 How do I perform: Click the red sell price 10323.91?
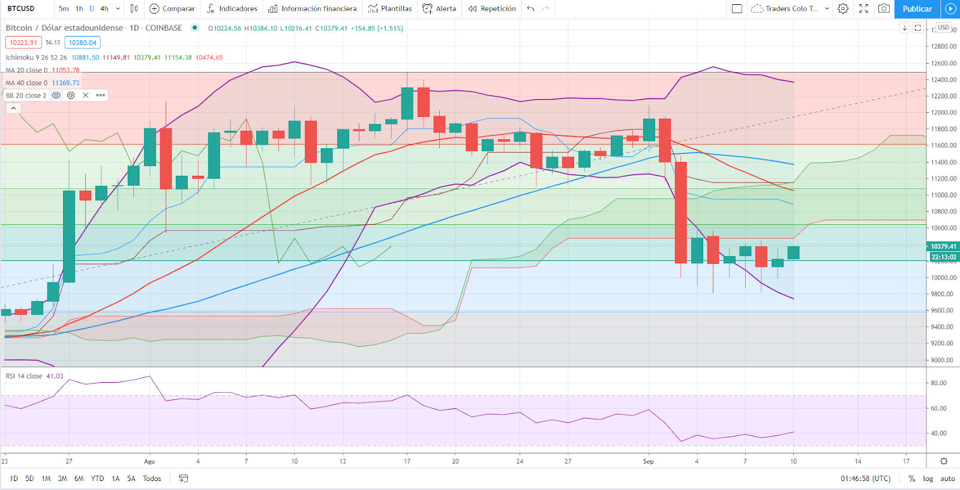(x=23, y=43)
